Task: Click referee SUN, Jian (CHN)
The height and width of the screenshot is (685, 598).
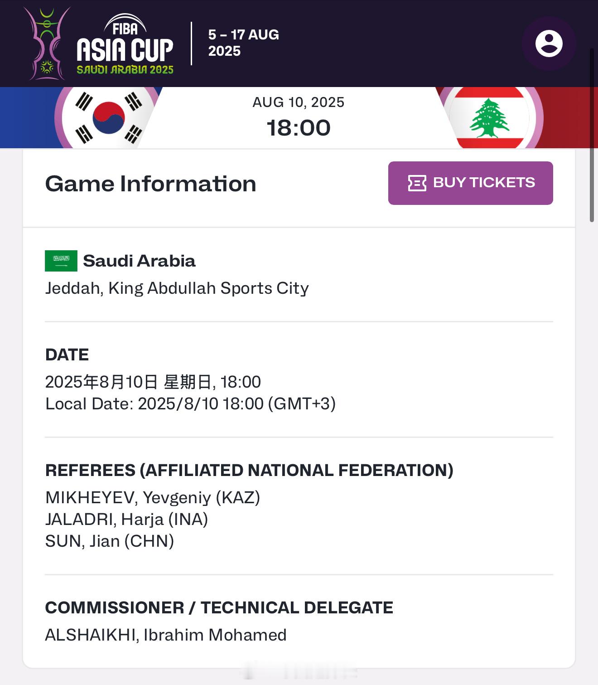Action: point(110,541)
